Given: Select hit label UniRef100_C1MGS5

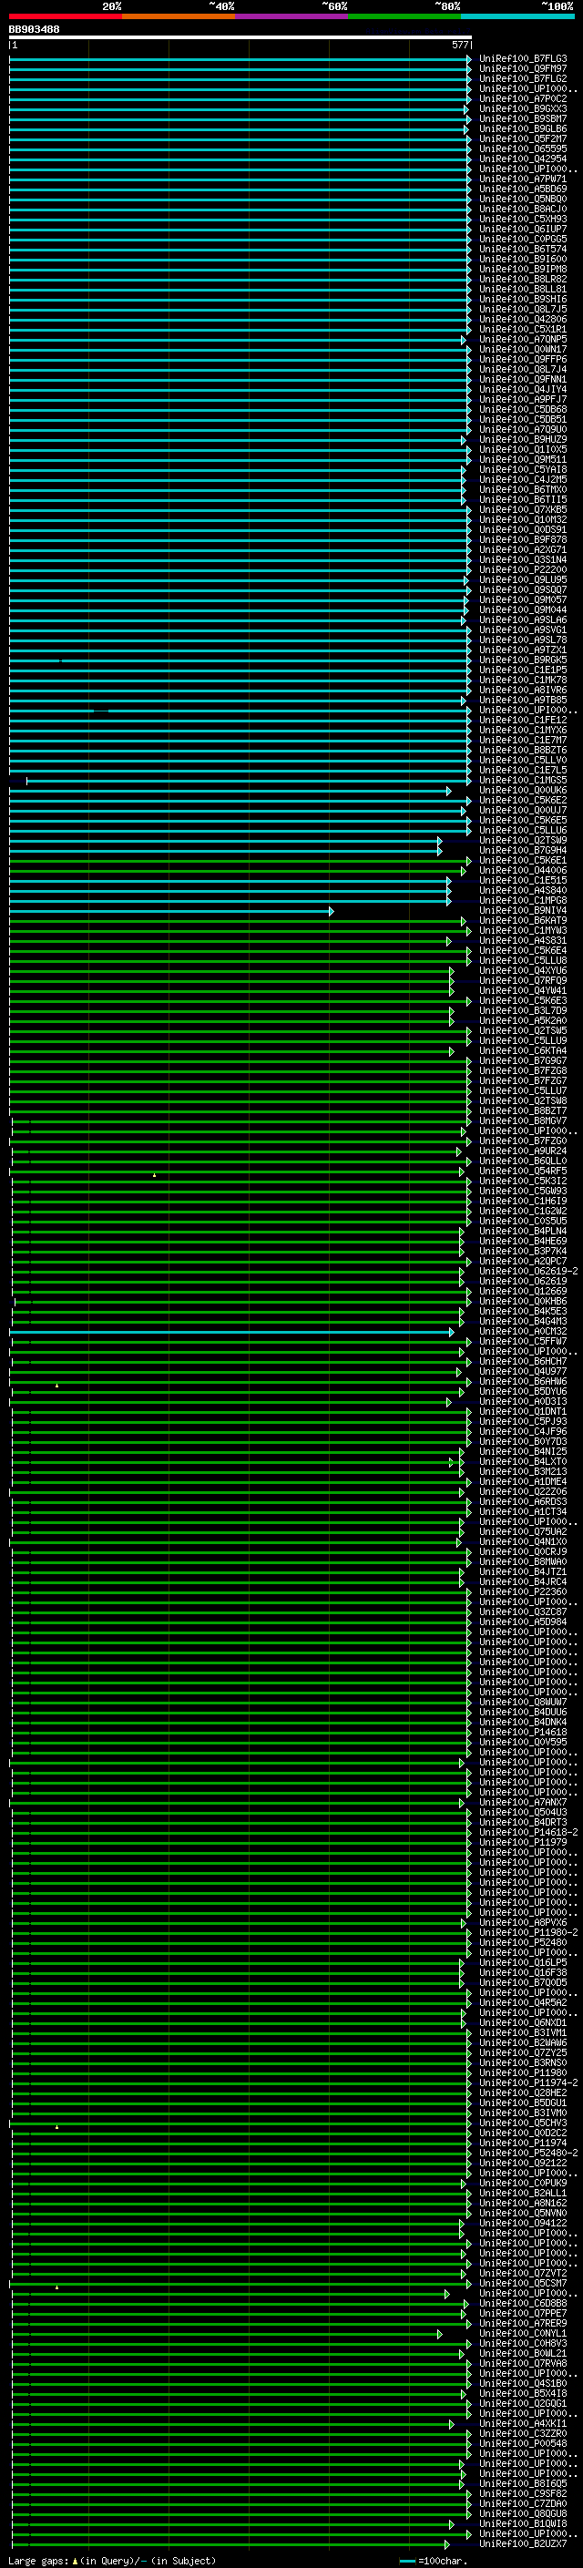Looking at the screenshot, I should (523, 781).
